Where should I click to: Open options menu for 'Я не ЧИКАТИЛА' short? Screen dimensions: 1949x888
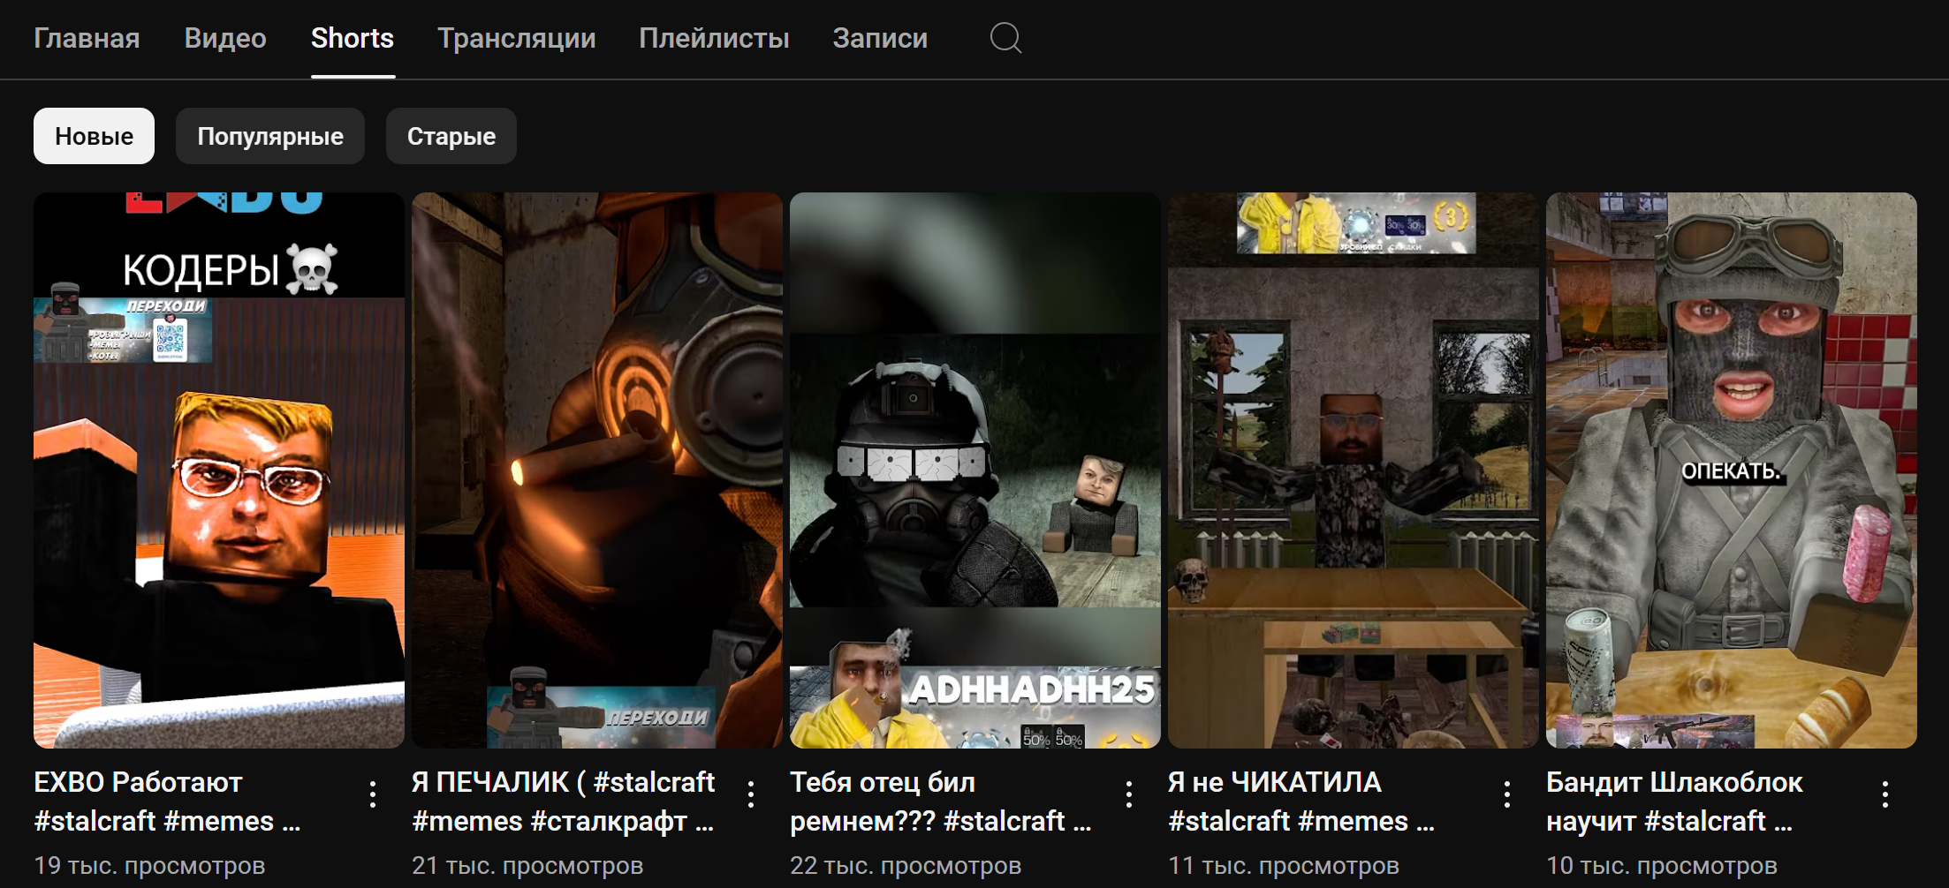tap(1507, 794)
